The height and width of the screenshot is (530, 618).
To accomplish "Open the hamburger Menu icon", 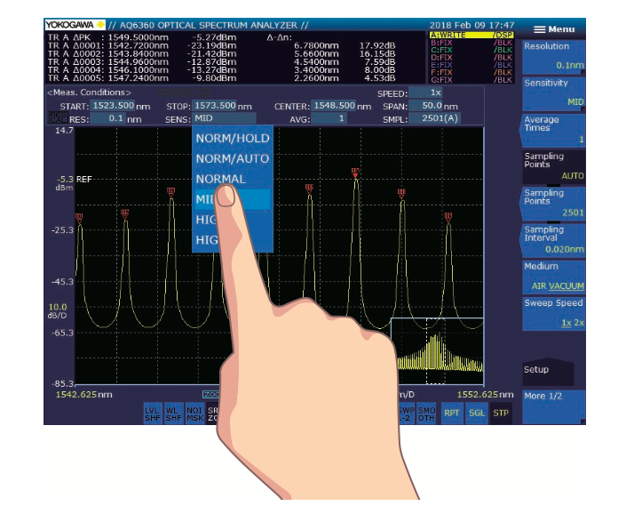I will pos(552,29).
